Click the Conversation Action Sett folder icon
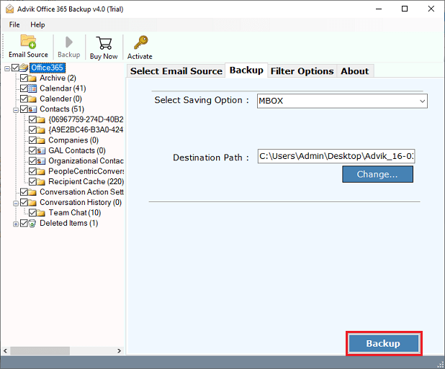445x369 pixels. (32, 192)
